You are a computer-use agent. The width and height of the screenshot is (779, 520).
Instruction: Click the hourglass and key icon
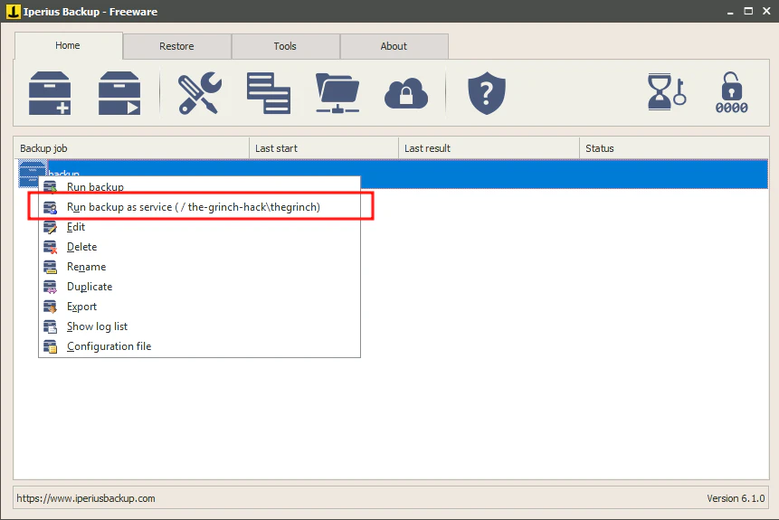tap(667, 92)
